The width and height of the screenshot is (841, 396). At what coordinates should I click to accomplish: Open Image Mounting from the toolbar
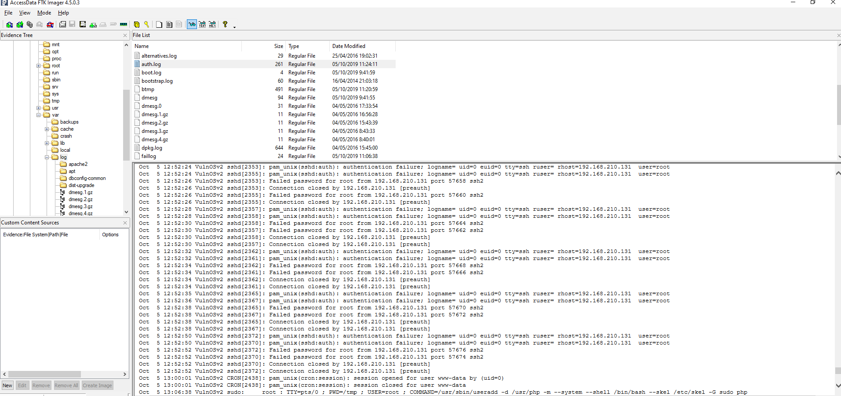click(x=29, y=25)
